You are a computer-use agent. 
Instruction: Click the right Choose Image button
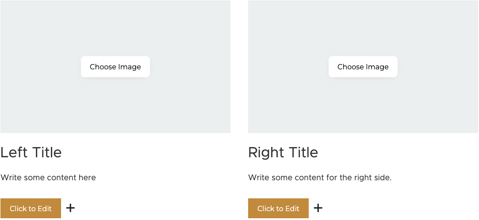[363, 67]
